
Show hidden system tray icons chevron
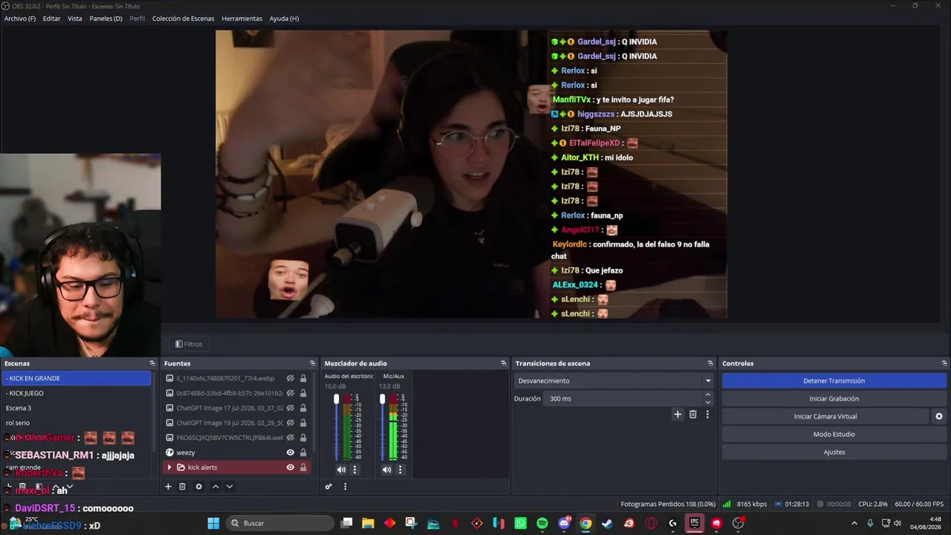(x=854, y=523)
